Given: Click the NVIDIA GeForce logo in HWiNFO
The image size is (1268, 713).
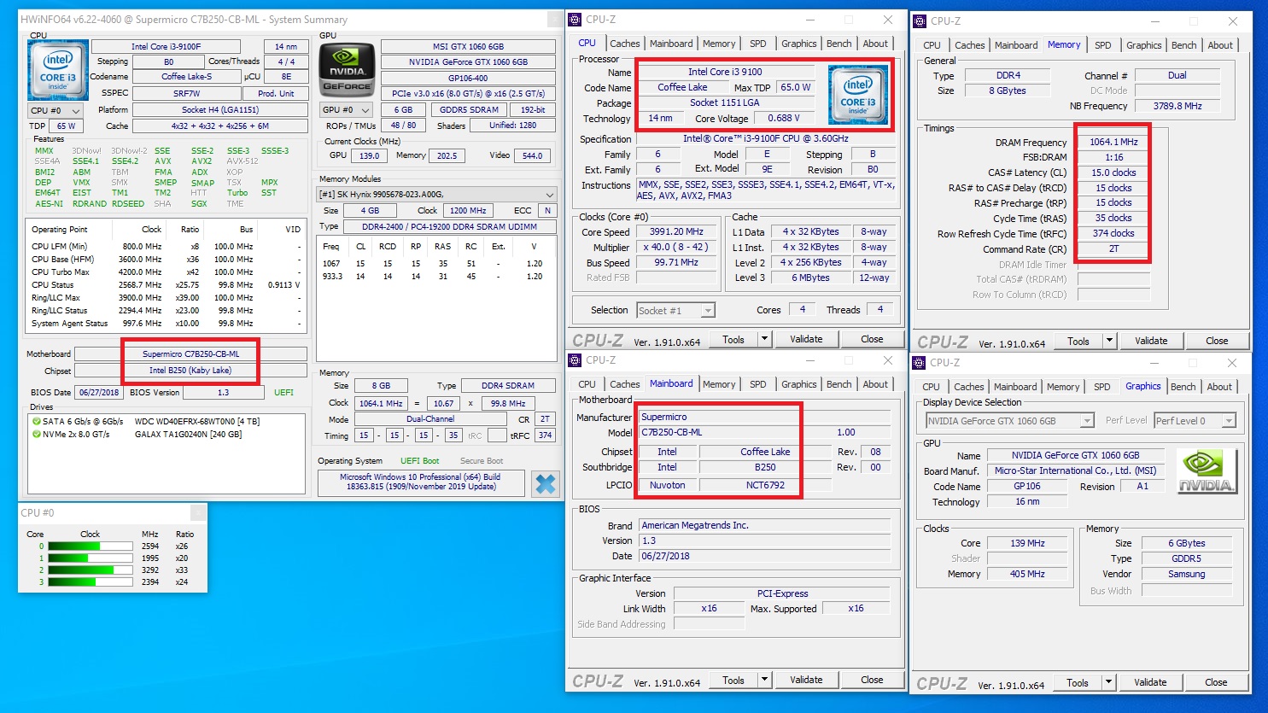Looking at the screenshot, I should click(347, 71).
